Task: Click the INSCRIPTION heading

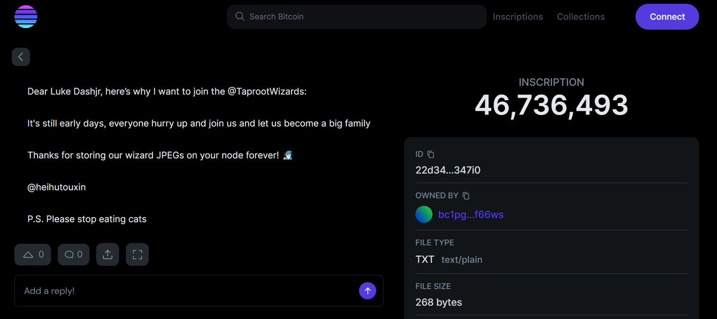Action: [x=551, y=82]
